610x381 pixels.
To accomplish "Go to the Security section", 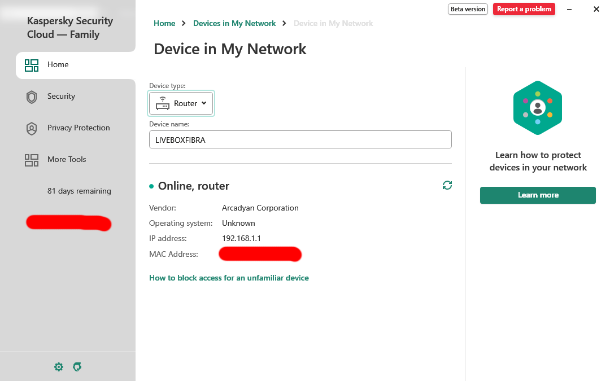I will 61,96.
